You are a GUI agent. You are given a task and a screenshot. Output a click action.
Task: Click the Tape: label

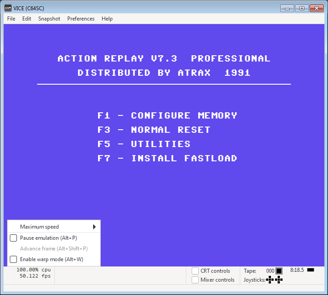coord(250,271)
